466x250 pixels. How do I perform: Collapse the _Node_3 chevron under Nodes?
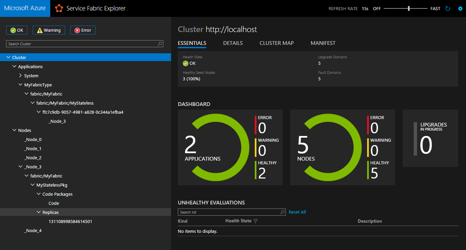pos(21,167)
